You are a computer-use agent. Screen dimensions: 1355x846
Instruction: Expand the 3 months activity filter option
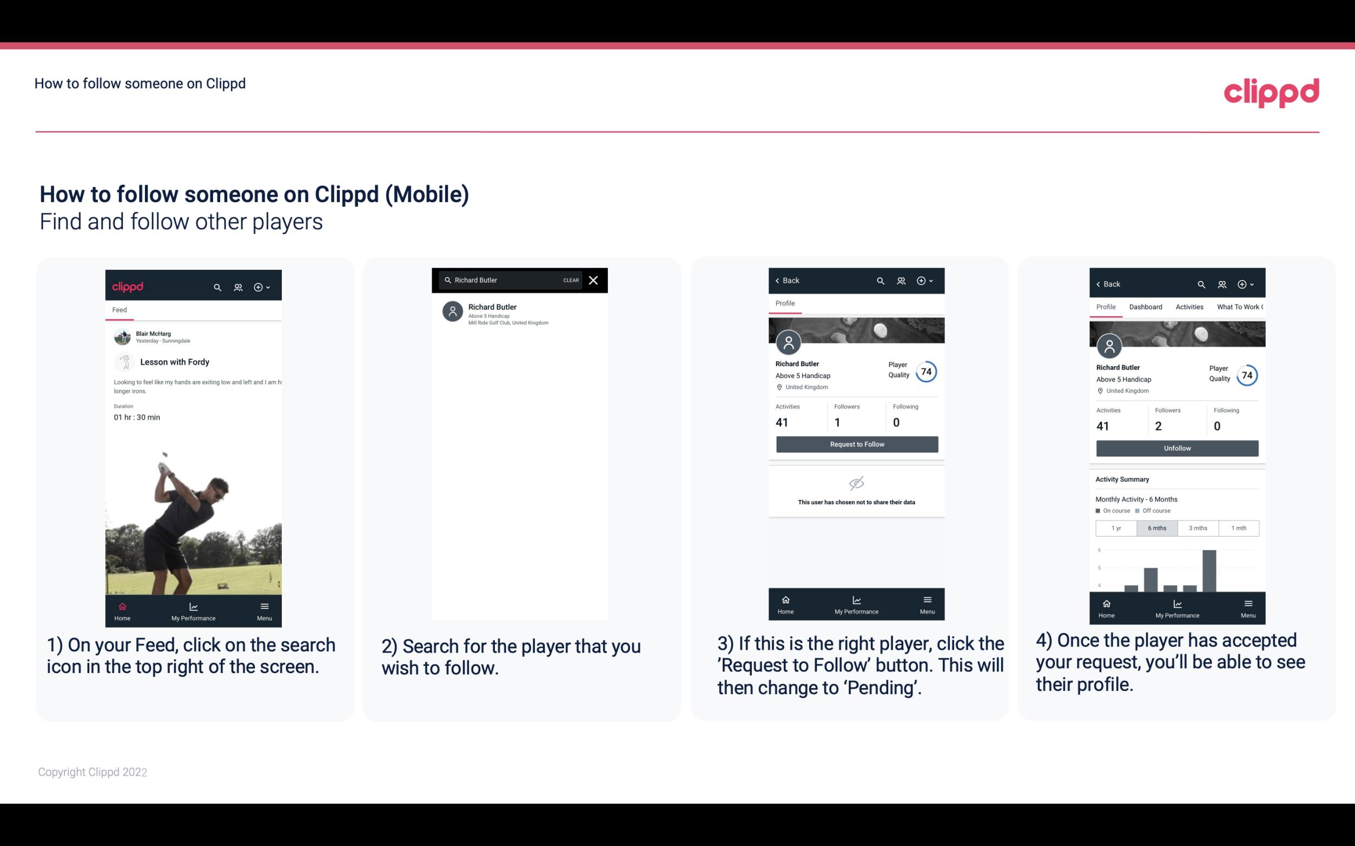coord(1198,527)
